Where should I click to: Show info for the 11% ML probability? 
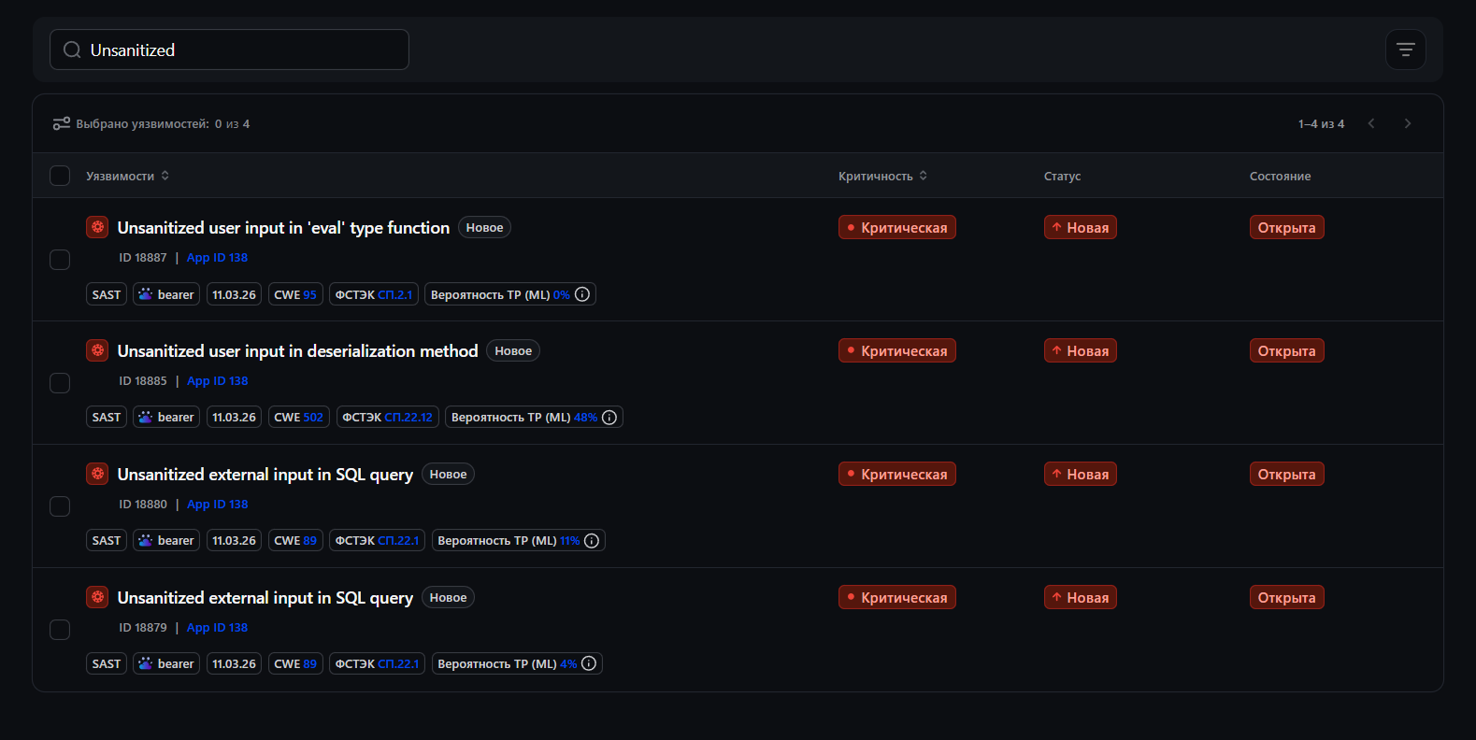point(592,541)
